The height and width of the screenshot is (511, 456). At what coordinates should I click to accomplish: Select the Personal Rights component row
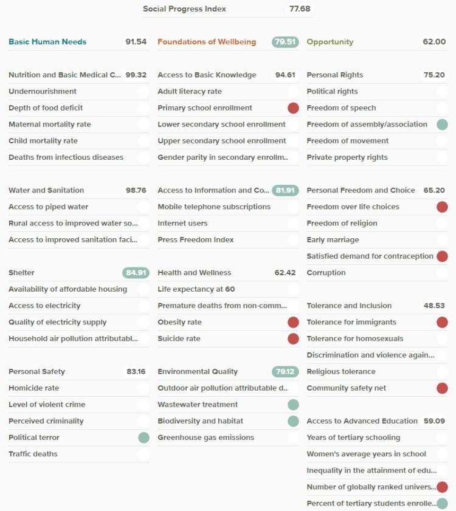(377, 75)
